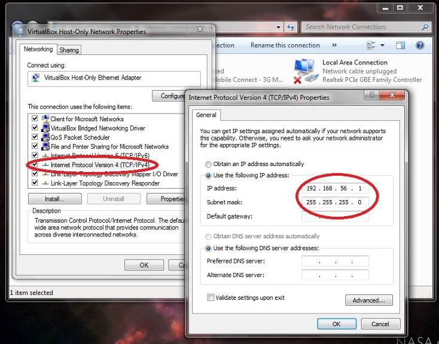Screen dimensions: 439x344
Task: Select Use the following IP address
Action: coord(208,176)
